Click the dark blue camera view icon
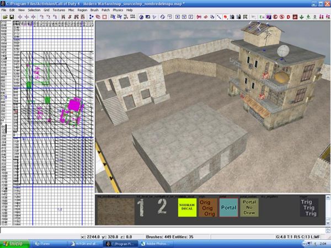Screen dimensions: 331x248 pyautogui.click(x=148, y=17)
